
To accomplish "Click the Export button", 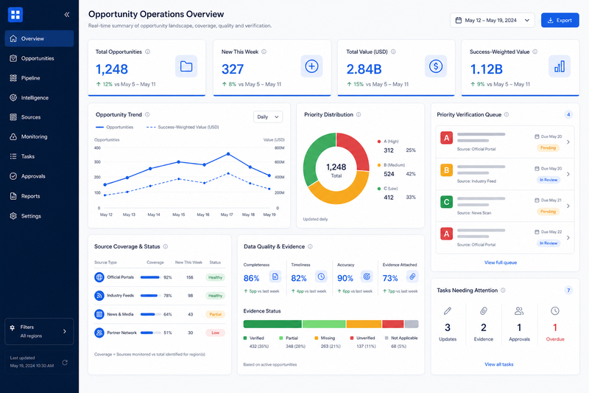I will [x=560, y=21].
